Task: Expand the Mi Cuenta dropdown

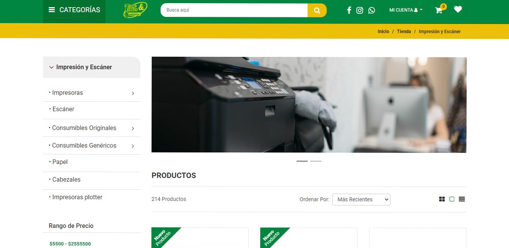Action: (406, 10)
